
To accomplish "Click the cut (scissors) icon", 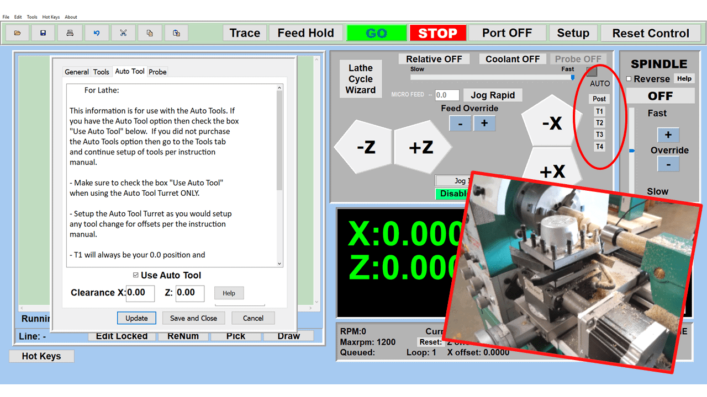I will [123, 33].
